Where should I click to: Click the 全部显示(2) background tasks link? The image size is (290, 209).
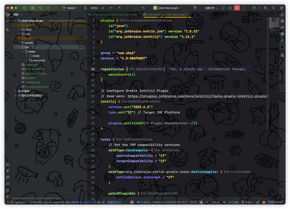point(114,202)
